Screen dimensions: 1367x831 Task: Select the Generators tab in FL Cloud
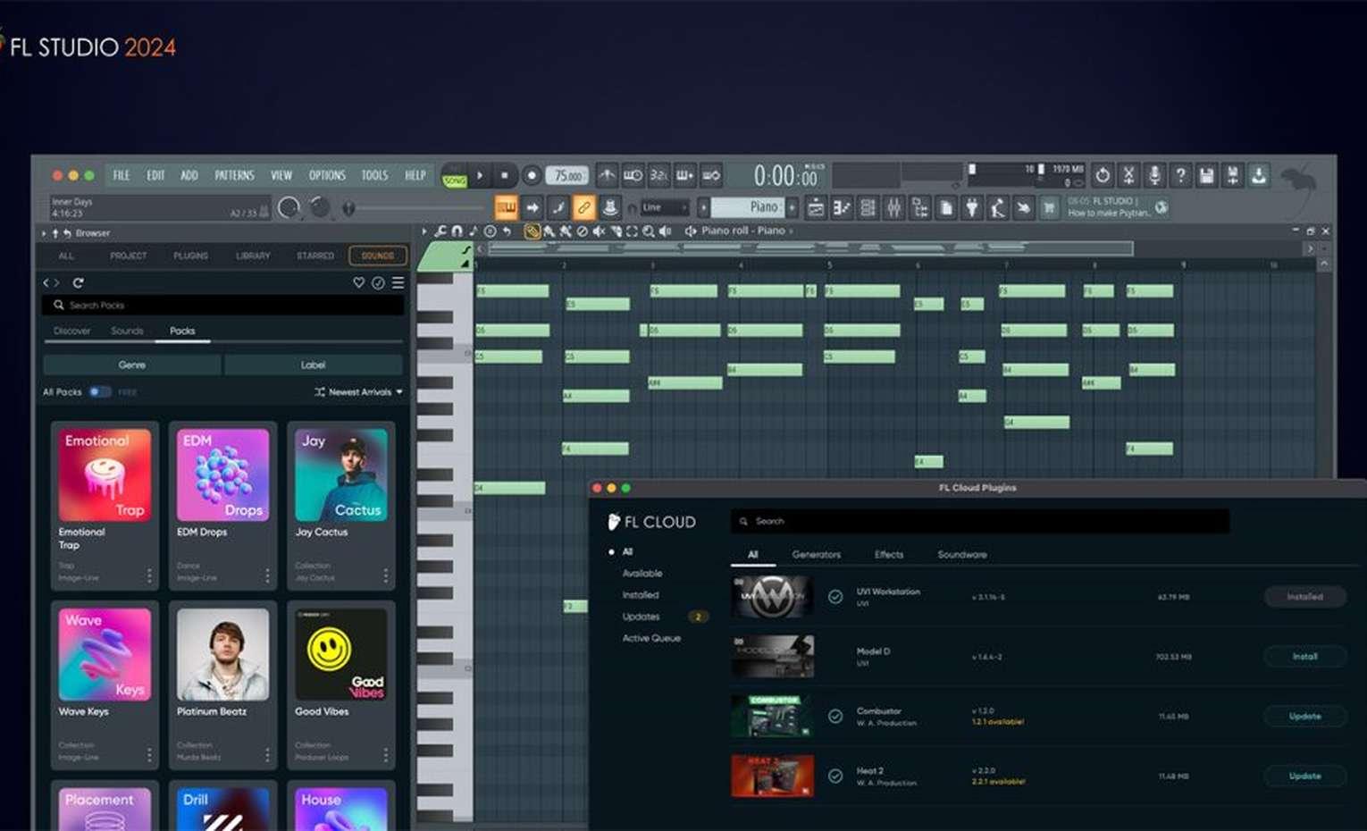pyautogui.click(x=817, y=554)
